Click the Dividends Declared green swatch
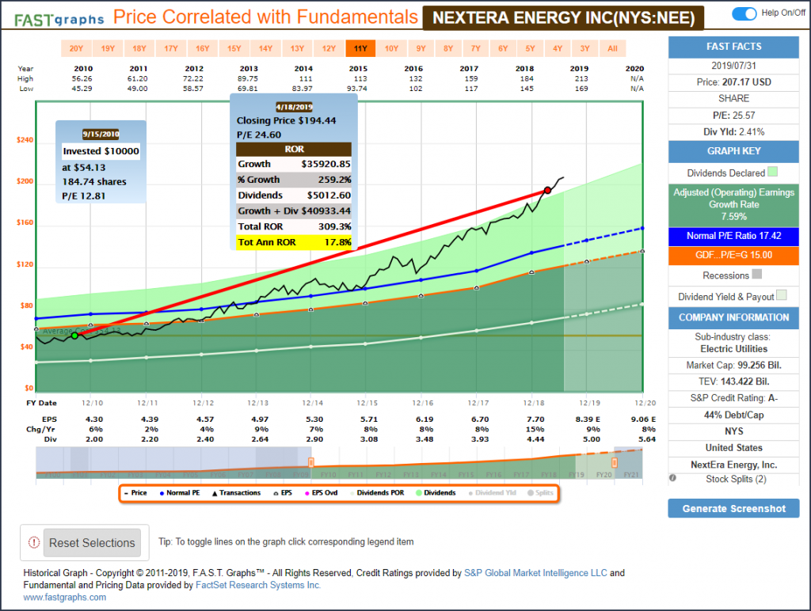This screenshot has height=611, width=811. click(x=773, y=172)
